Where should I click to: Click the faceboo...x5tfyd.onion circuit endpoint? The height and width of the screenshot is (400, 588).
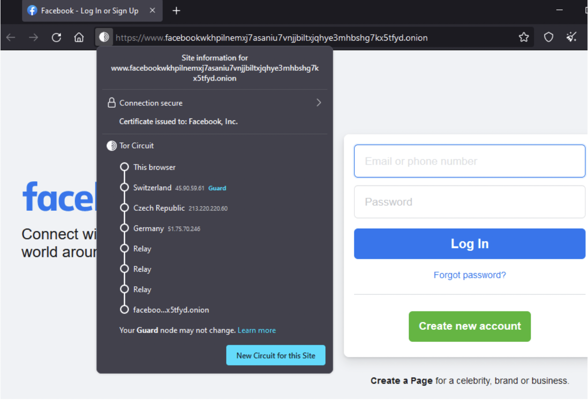(165, 310)
